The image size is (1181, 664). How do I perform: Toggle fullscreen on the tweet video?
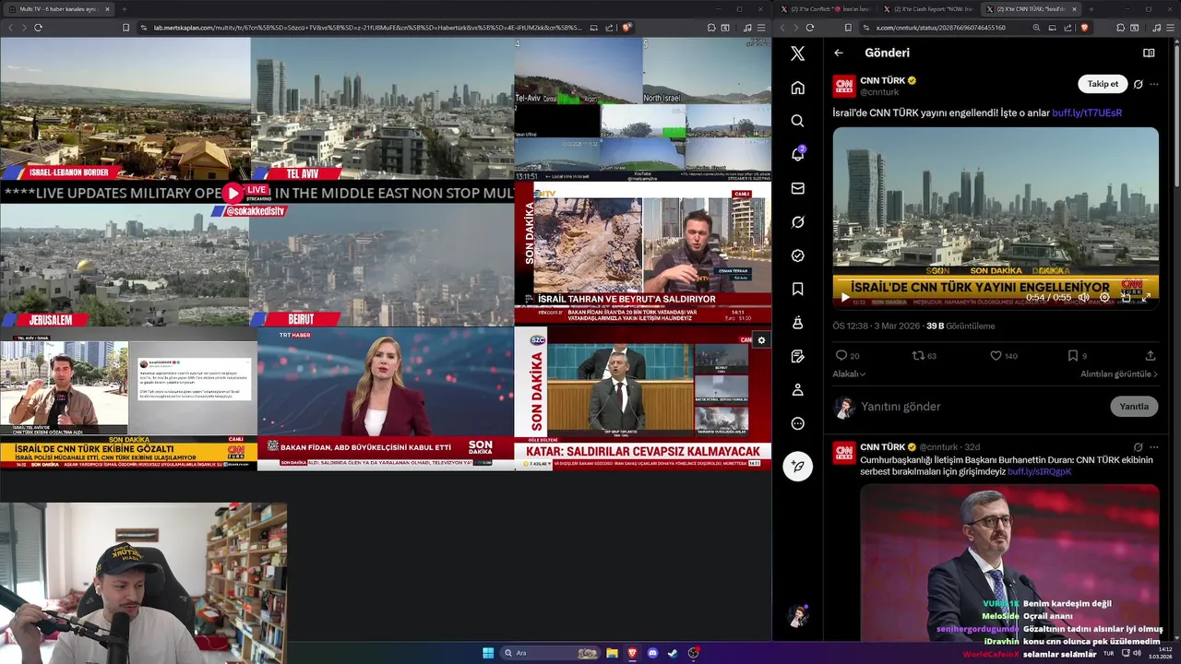(1146, 297)
